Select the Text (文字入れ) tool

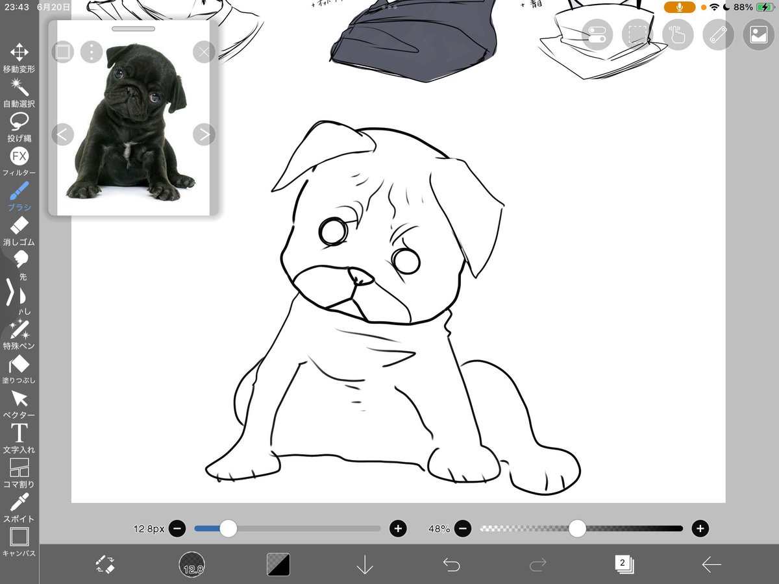pyautogui.click(x=19, y=438)
